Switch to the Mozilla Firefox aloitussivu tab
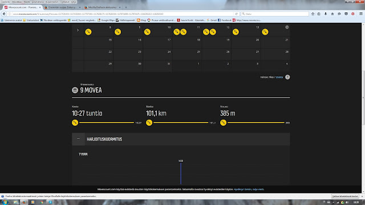This screenshot has width=365, height=205. tap(102, 7)
